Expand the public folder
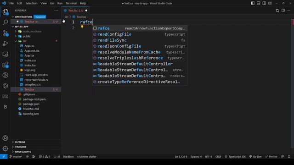294x165 pixels. tap(36, 36)
